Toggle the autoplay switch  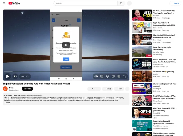click(96, 76)
